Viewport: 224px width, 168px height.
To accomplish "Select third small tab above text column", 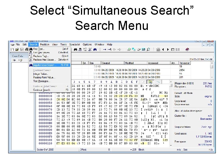I will pos(158,82).
